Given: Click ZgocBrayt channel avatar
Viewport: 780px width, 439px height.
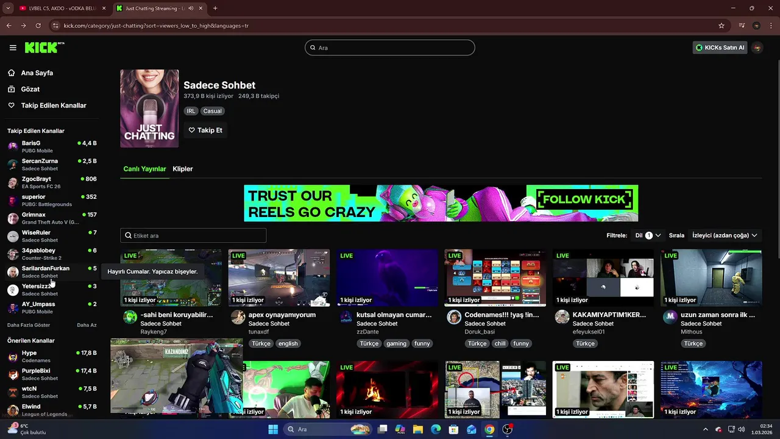Looking at the screenshot, I should [13, 182].
